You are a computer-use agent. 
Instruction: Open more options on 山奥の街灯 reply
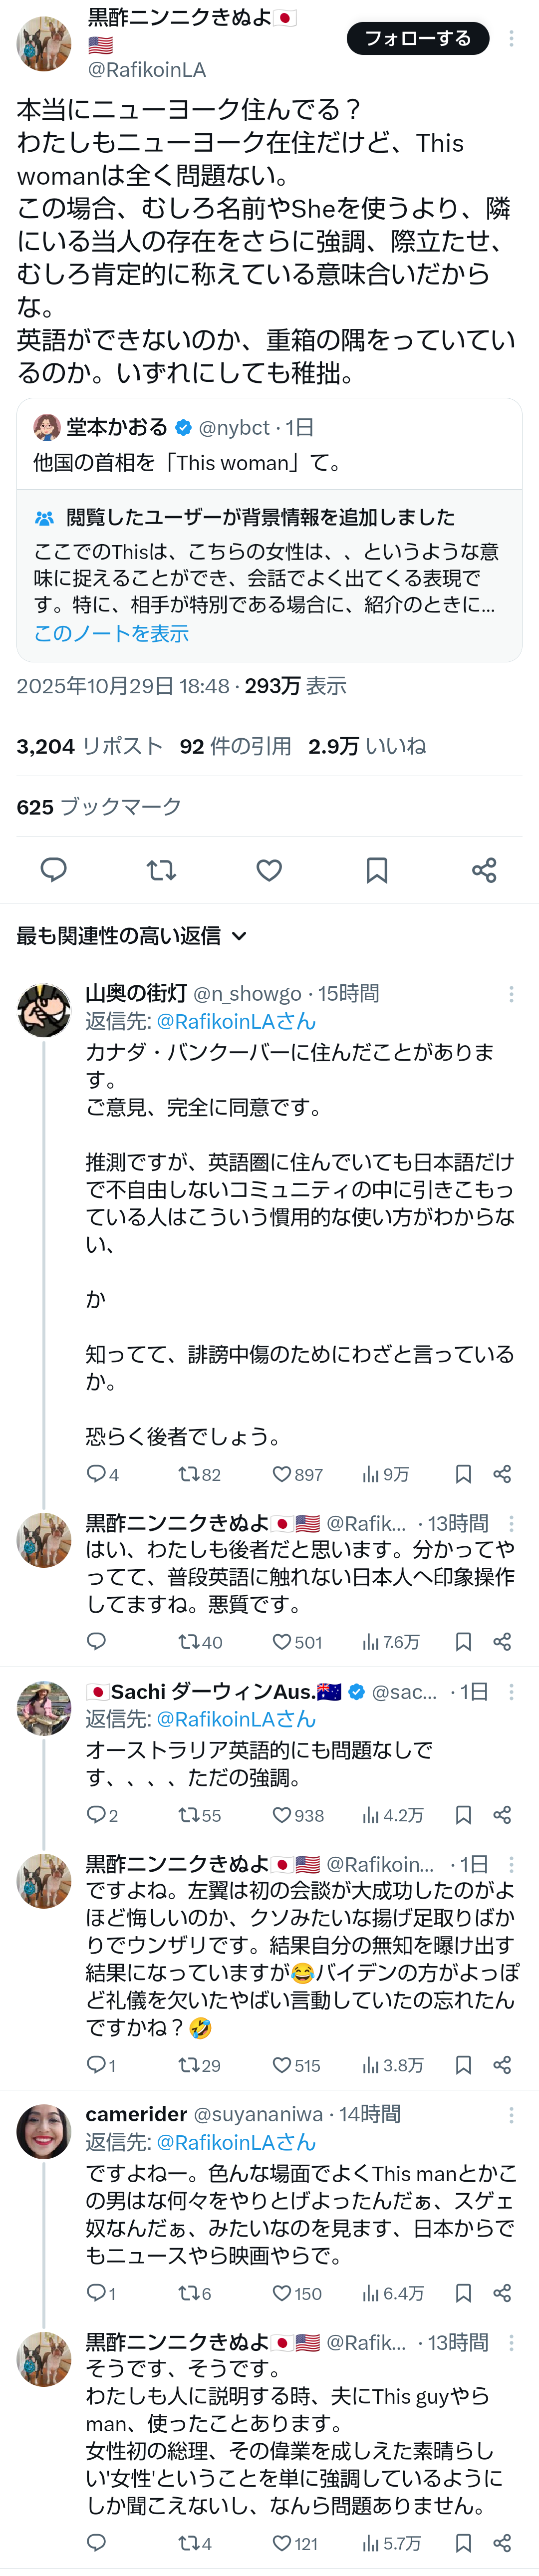511,994
